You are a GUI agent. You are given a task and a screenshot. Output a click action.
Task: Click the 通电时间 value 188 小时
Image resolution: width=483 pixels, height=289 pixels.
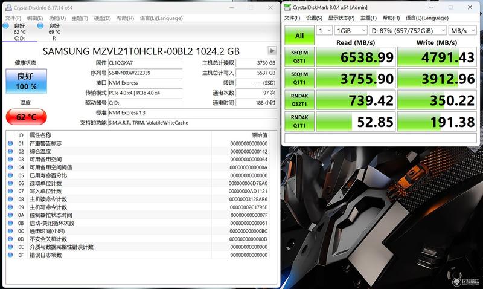256,103
